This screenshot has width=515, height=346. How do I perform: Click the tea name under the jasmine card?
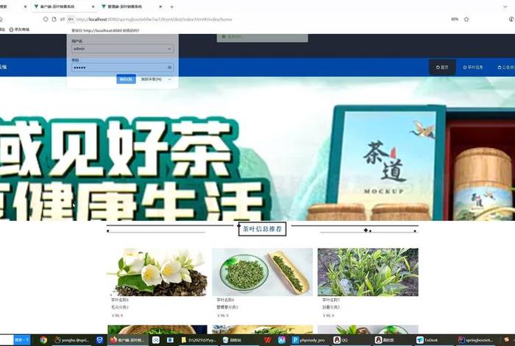(x=120, y=300)
